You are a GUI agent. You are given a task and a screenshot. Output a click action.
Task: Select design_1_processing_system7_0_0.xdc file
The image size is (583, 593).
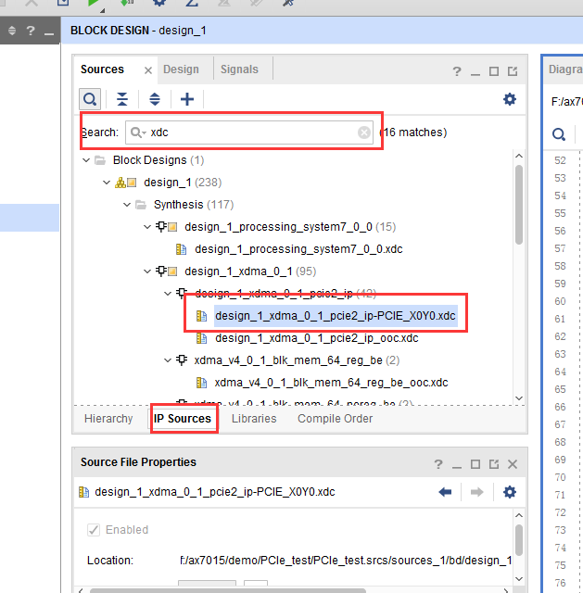298,249
